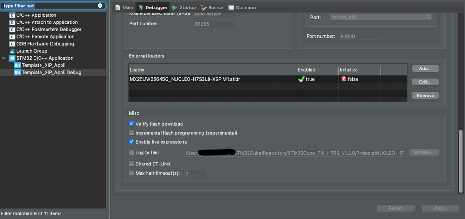Open the Port cortex_m0 dropdown
The height and width of the screenshot is (219, 465).
[x=380, y=17]
